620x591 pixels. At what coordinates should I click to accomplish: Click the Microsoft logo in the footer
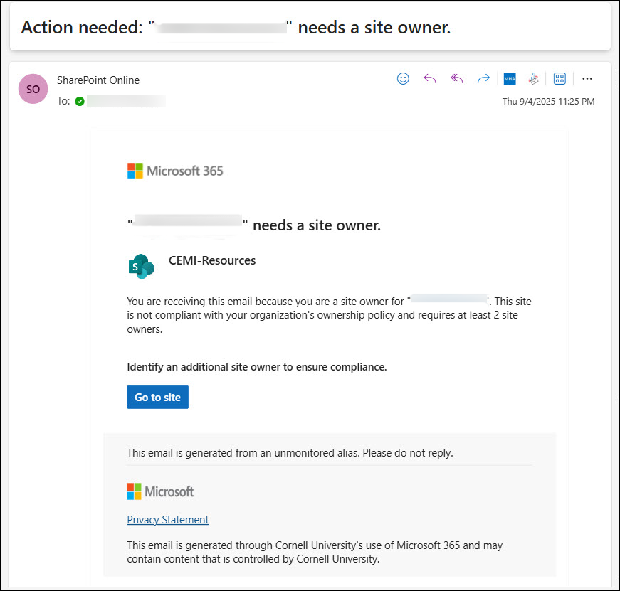160,491
